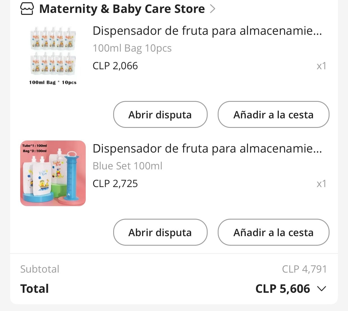Tap the CLP 2,066 item price
348x311 pixels.
[115, 66]
